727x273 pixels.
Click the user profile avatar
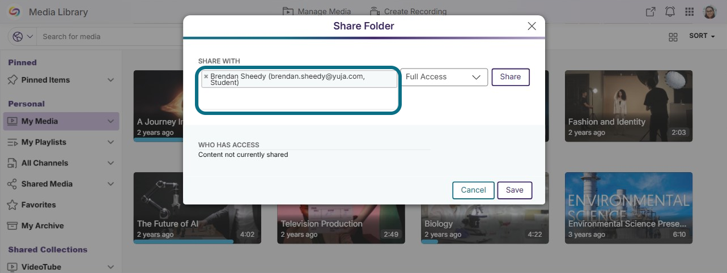point(709,12)
